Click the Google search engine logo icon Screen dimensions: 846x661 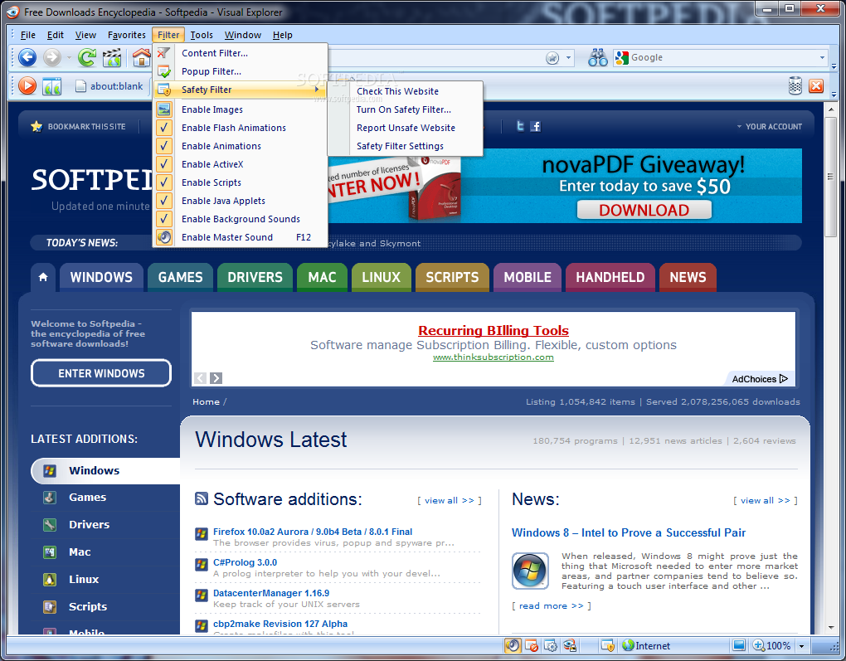[x=621, y=58]
